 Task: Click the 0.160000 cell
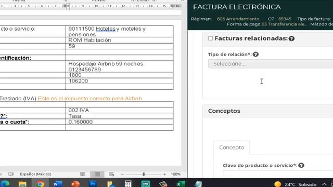(120, 122)
